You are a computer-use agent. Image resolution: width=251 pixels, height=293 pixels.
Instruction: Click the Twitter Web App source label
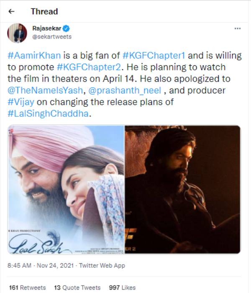click(102, 265)
